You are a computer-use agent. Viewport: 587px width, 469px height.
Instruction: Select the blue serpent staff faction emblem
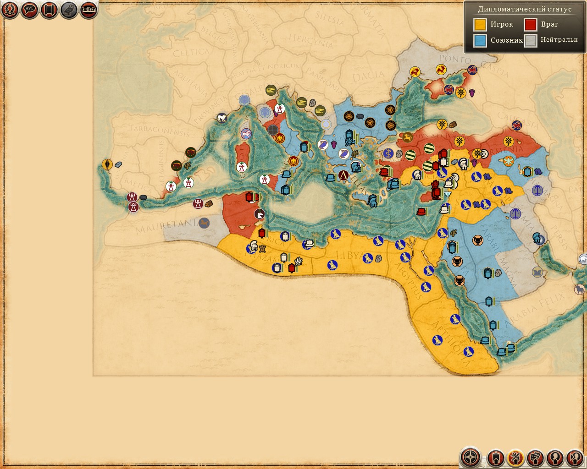pyautogui.click(x=388, y=153)
